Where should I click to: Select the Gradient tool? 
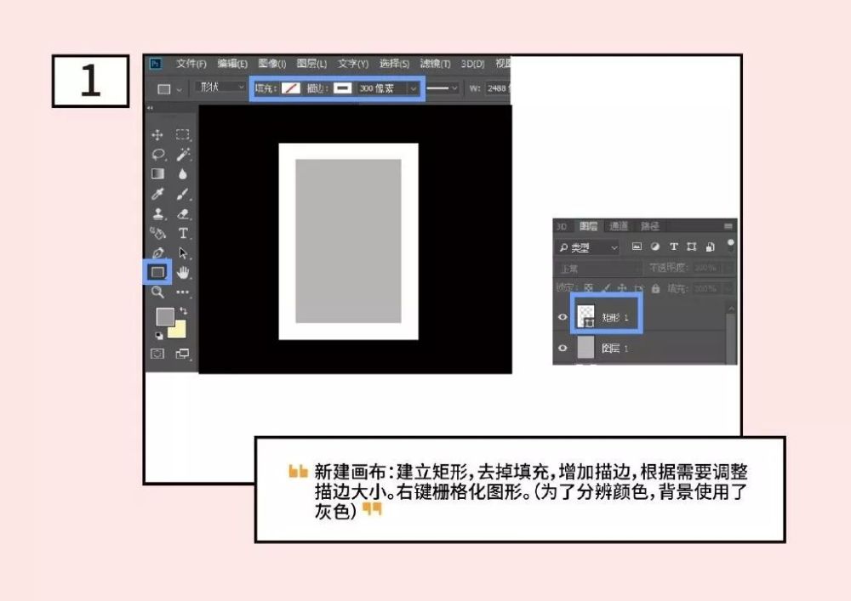158,174
